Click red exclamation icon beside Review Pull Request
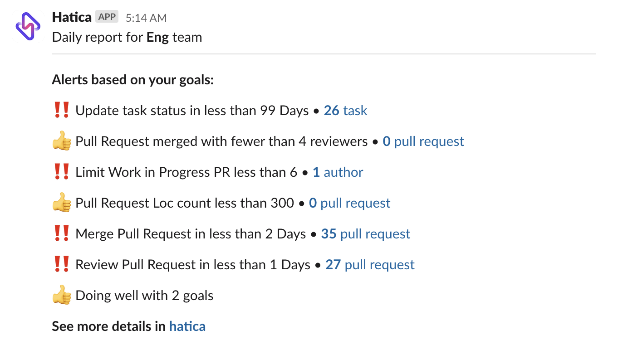 click(61, 265)
